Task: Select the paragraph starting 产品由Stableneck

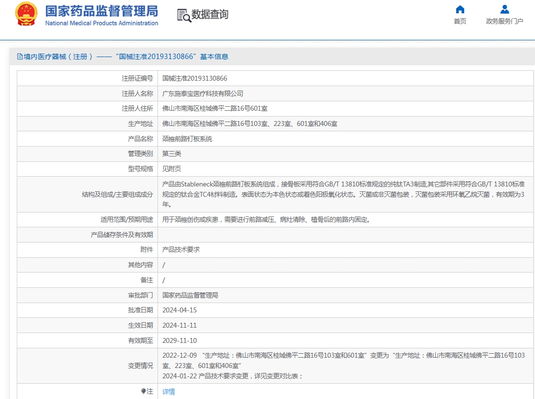Action: pos(344,194)
